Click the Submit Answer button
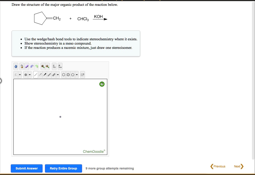 27,168
